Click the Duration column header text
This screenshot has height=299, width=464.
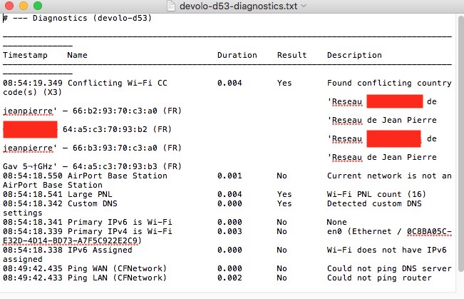(237, 55)
